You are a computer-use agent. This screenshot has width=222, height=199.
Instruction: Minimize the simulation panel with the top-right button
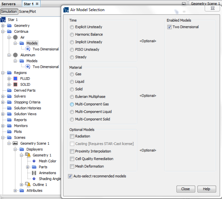pyautogui.click(x=184, y=4)
